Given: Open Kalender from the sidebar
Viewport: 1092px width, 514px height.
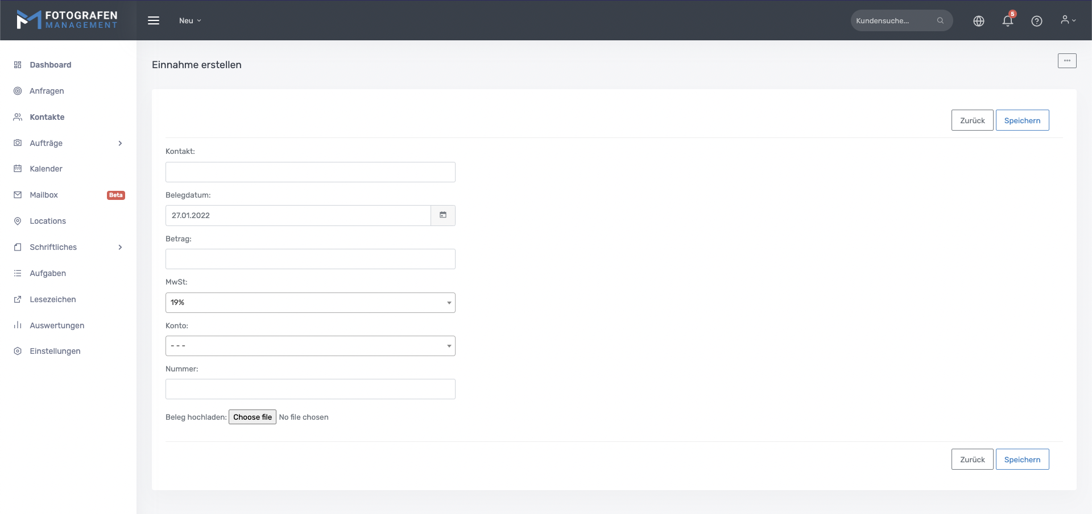Looking at the screenshot, I should [46, 169].
